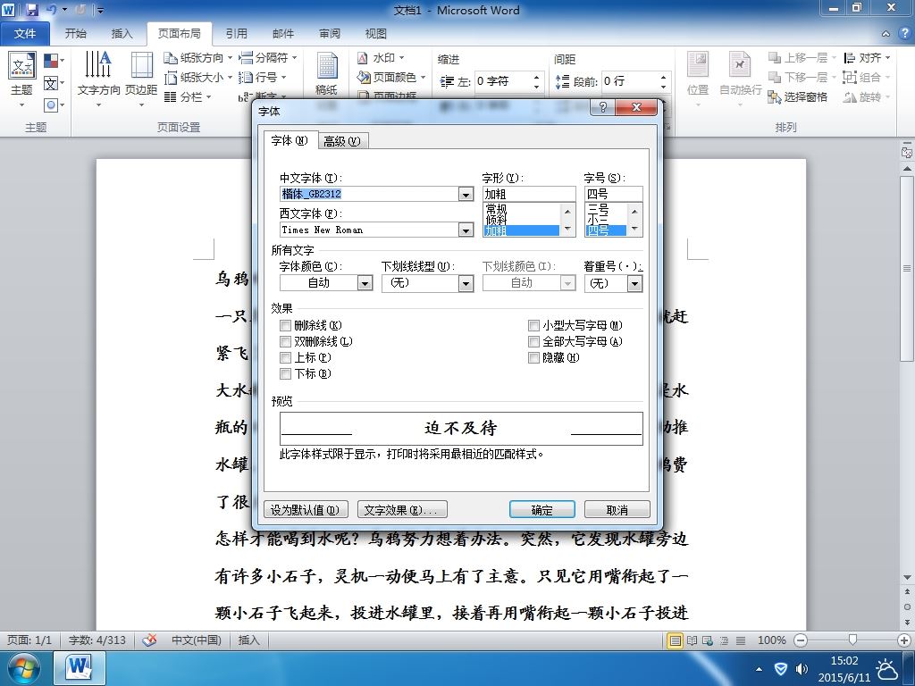915x686 pixels.
Task: Expand Underline style (下划线线型) dropdown
Action: (466, 283)
